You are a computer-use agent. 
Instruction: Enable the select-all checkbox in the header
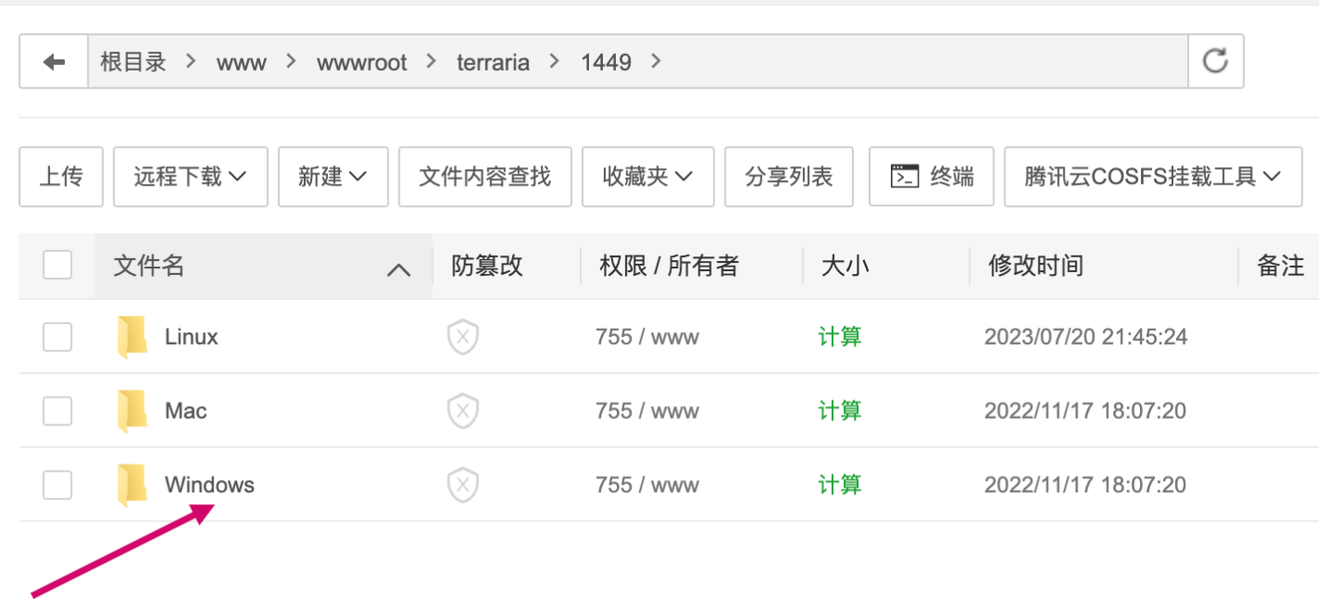coord(58,265)
